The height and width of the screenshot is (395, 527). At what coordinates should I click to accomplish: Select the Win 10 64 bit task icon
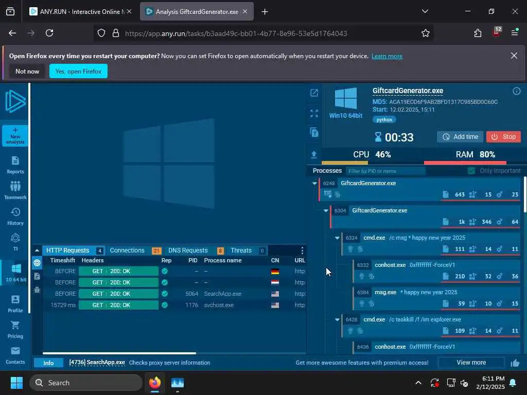pyautogui.click(x=15, y=273)
